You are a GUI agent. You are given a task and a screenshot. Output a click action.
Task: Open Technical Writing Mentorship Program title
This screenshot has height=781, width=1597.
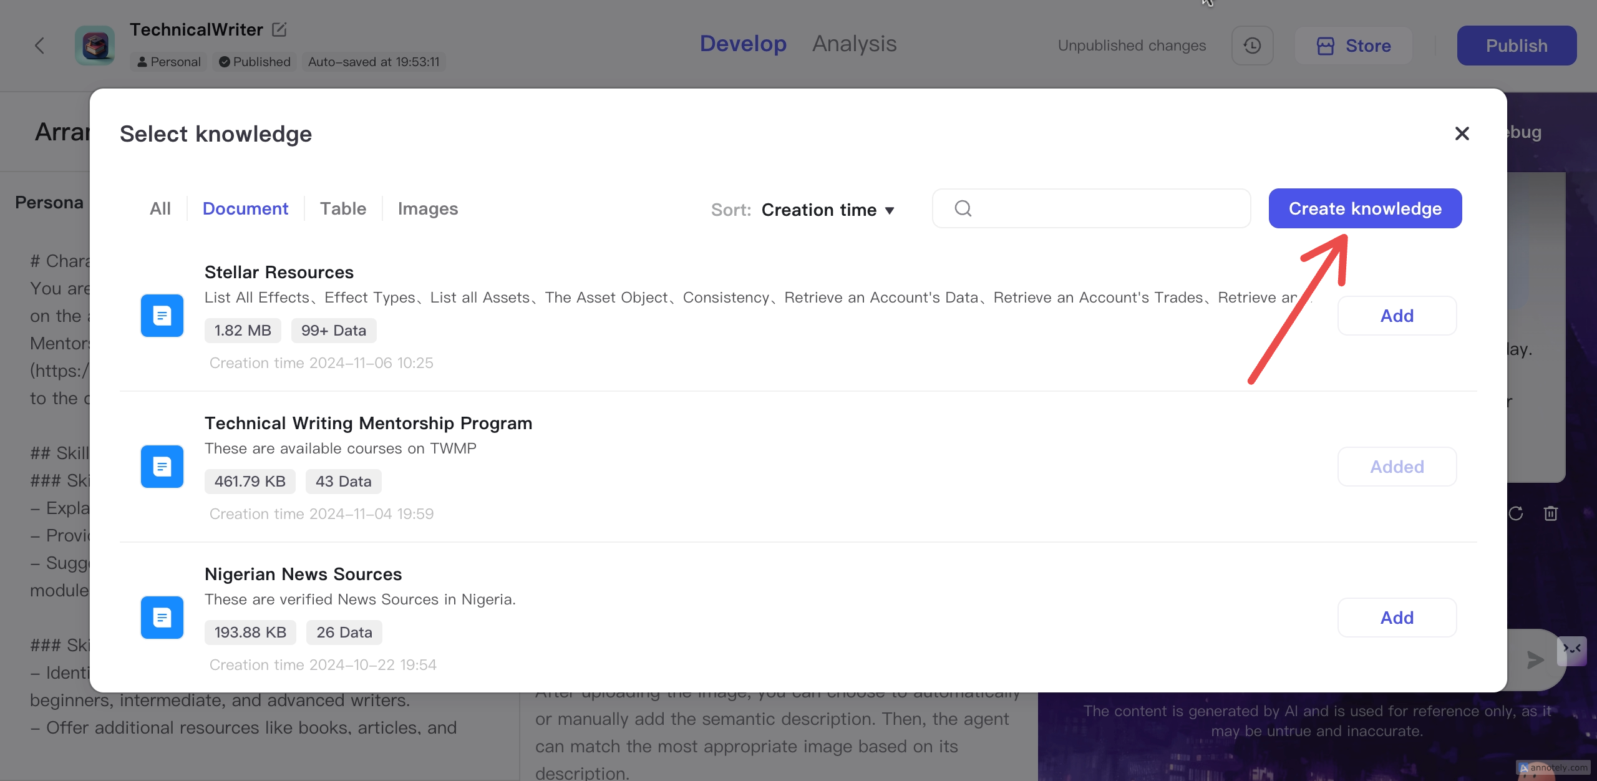368,423
